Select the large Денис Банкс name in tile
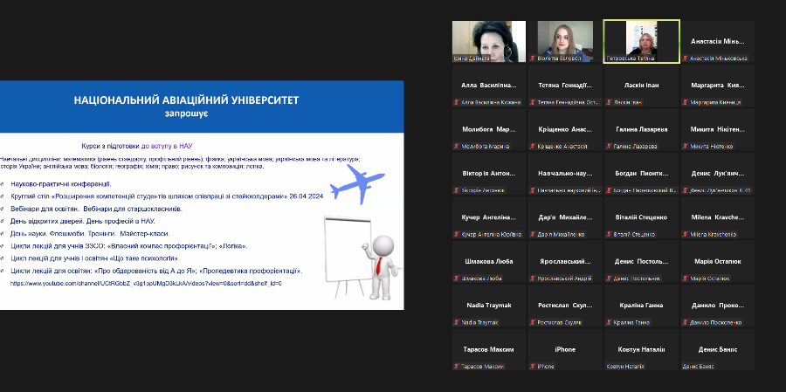The width and height of the screenshot is (786, 392). [718, 349]
